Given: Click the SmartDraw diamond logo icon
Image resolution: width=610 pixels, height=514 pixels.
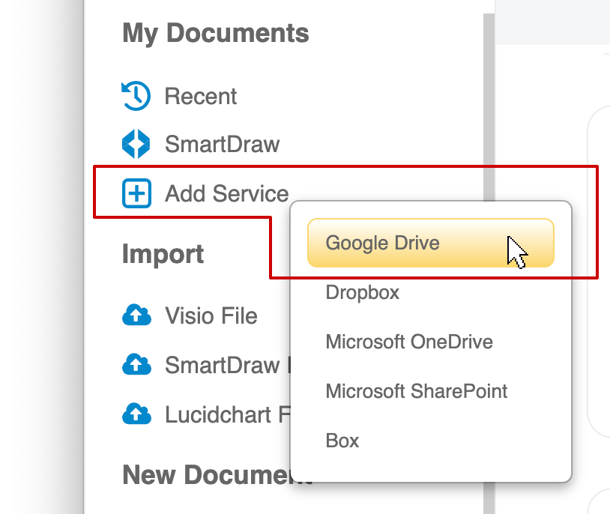Looking at the screenshot, I should pyautogui.click(x=136, y=144).
